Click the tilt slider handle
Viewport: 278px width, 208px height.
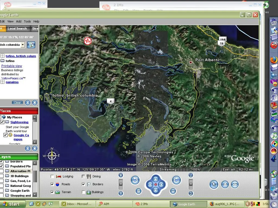[191, 184]
